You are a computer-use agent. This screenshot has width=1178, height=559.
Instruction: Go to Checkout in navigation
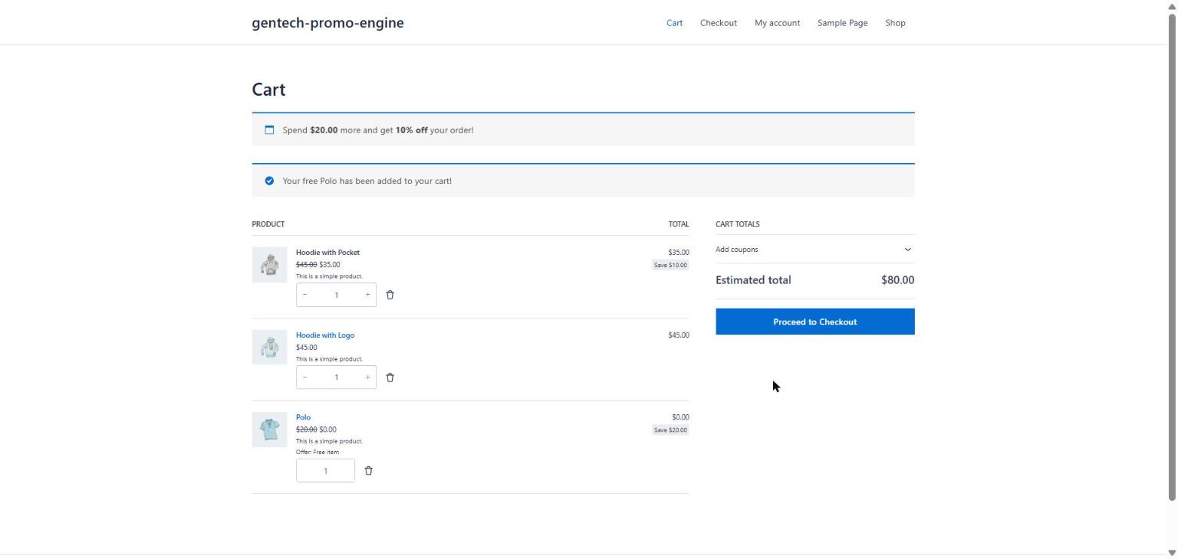718,23
